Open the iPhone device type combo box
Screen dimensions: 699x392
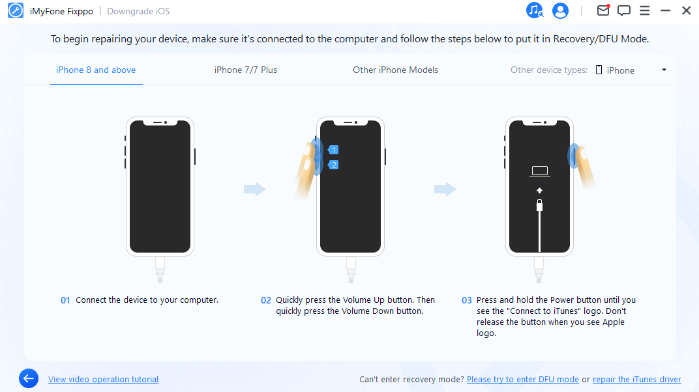629,70
